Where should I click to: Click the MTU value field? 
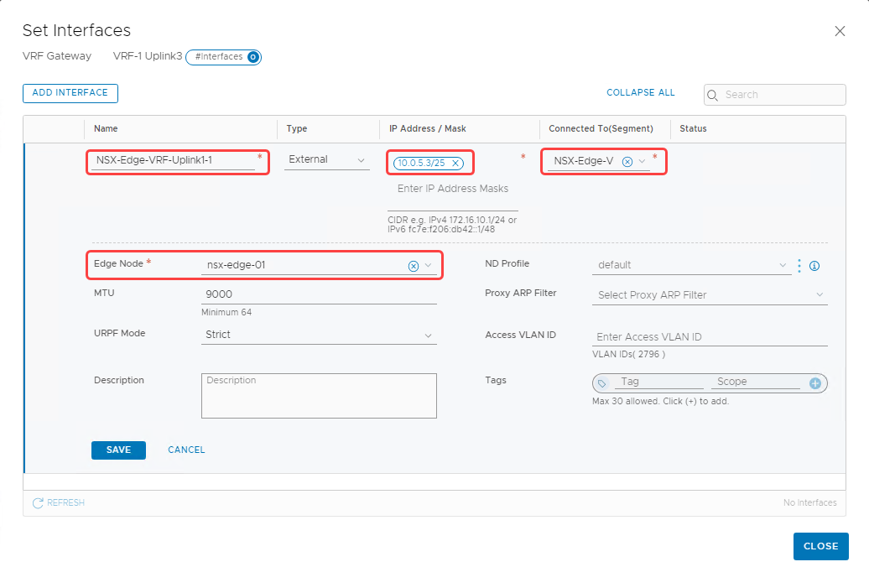pos(319,294)
